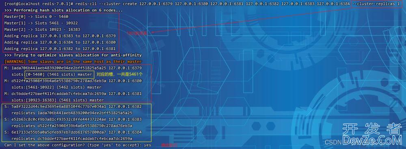Viewport: 406px width, 149px height.
Task: Click the "replicates 1ada706b441aeb48..." line
Action: [x=72, y=113]
